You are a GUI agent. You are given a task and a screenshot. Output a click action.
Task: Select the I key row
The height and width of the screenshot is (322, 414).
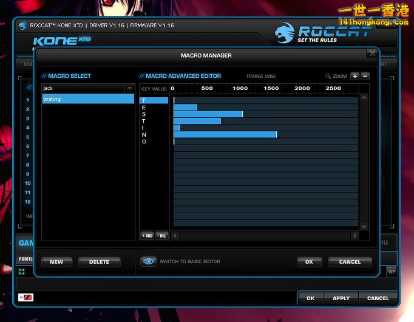(154, 128)
